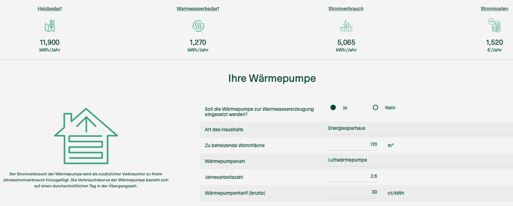Click the heat pump consumption description paragraph

[x=86, y=180]
